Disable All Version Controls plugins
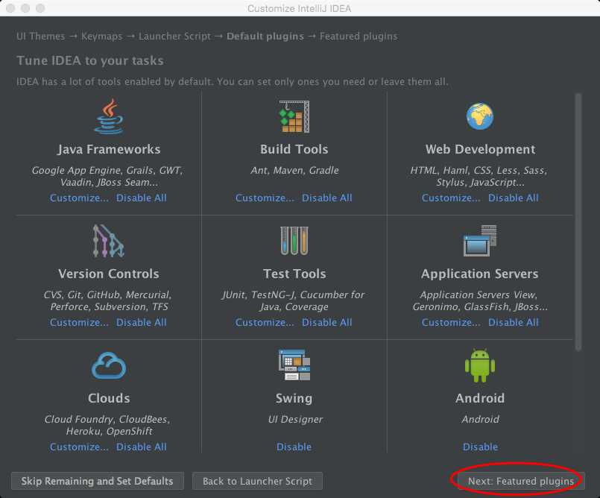 click(141, 322)
